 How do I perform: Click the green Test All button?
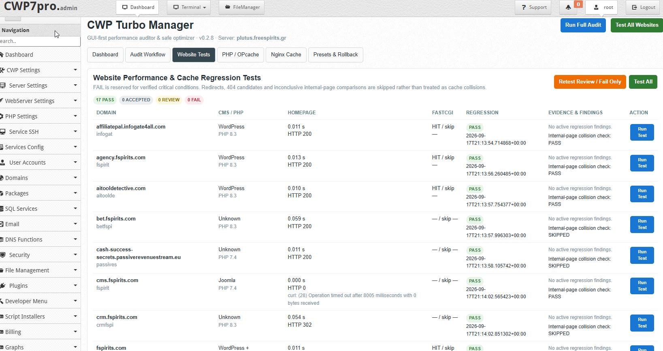[x=643, y=82]
